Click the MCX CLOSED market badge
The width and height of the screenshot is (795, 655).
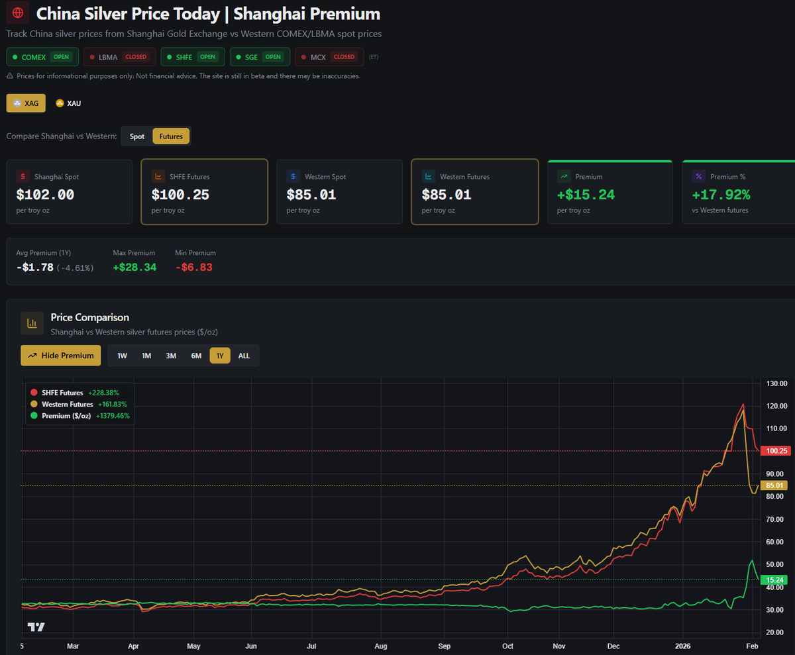[x=329, y=57]
